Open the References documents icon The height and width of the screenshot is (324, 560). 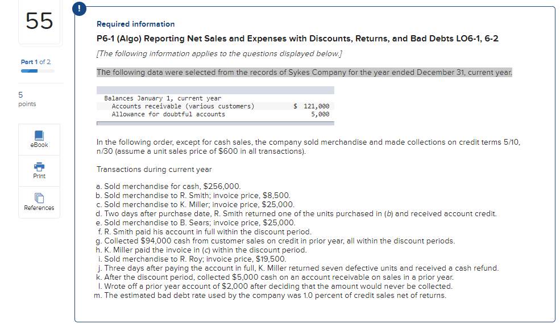(39, 198)
